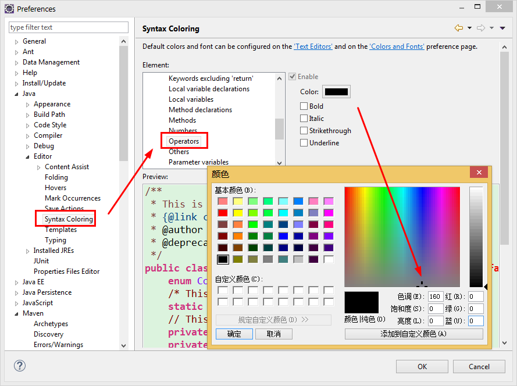Image resolution: width=517 pixels, height=386 pixels.
Task: Click in the hue saturation spectrum
Action: point(402,237)
